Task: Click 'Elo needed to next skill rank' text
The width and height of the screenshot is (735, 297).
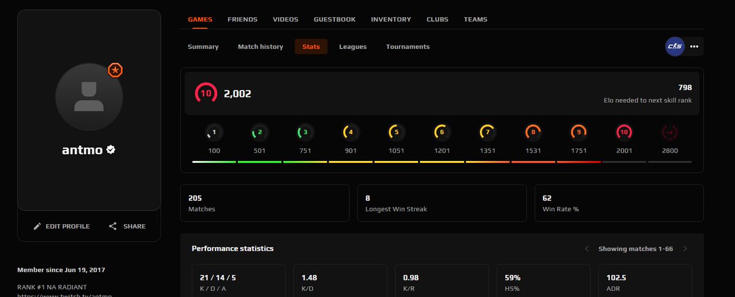Action: coord(648,100)
